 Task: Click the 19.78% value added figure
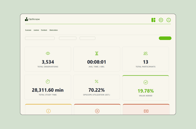146,91
